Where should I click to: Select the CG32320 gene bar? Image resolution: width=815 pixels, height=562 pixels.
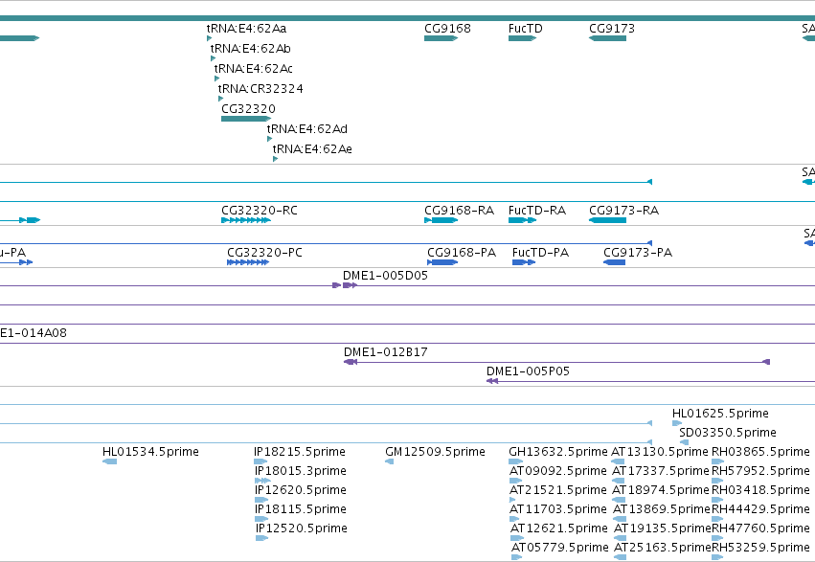(246, 119)
